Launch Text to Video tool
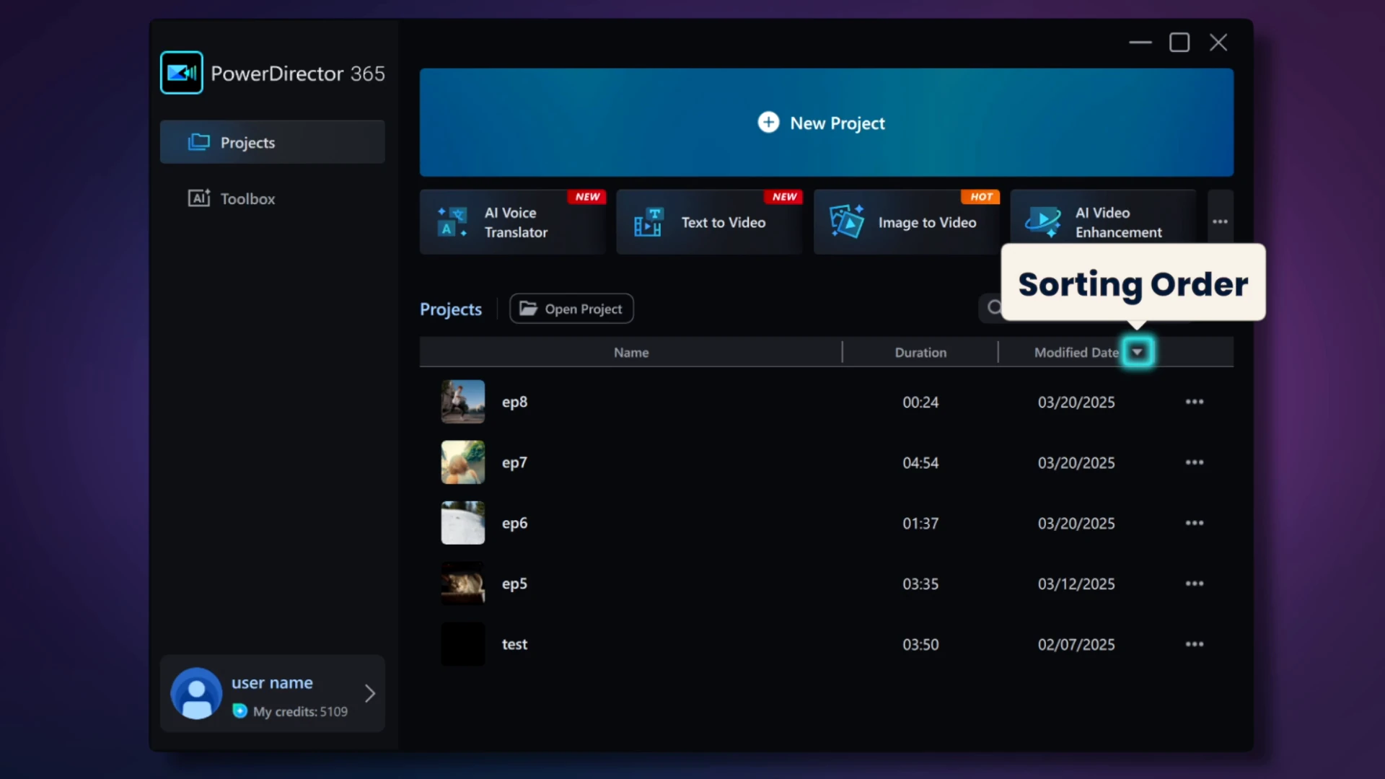The height and width of the screenshot is (779, 1385). 709,222
